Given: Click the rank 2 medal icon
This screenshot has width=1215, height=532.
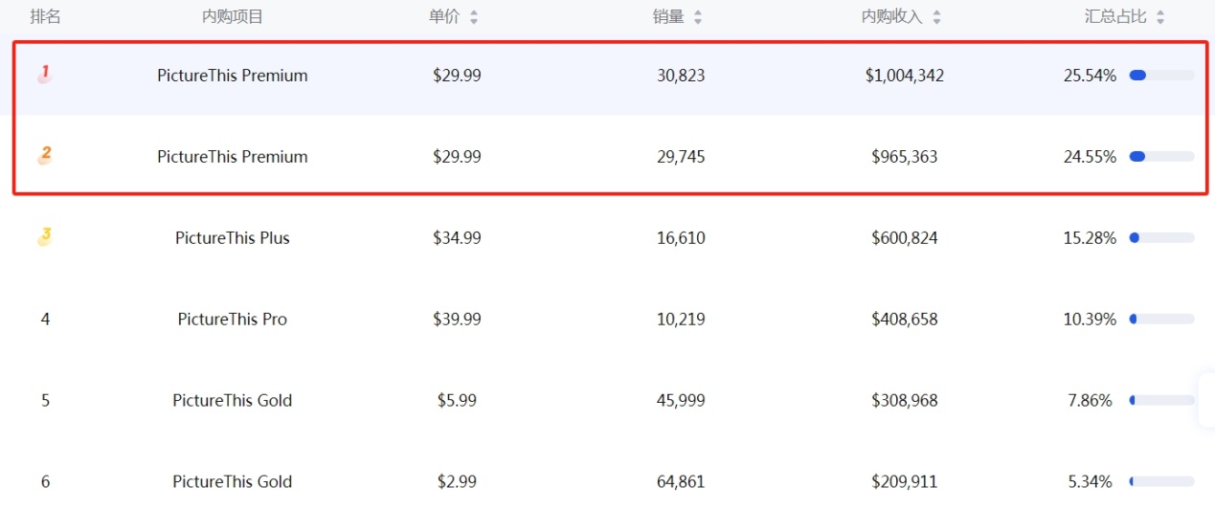Looking at the screenshot, I should (44, 155).
